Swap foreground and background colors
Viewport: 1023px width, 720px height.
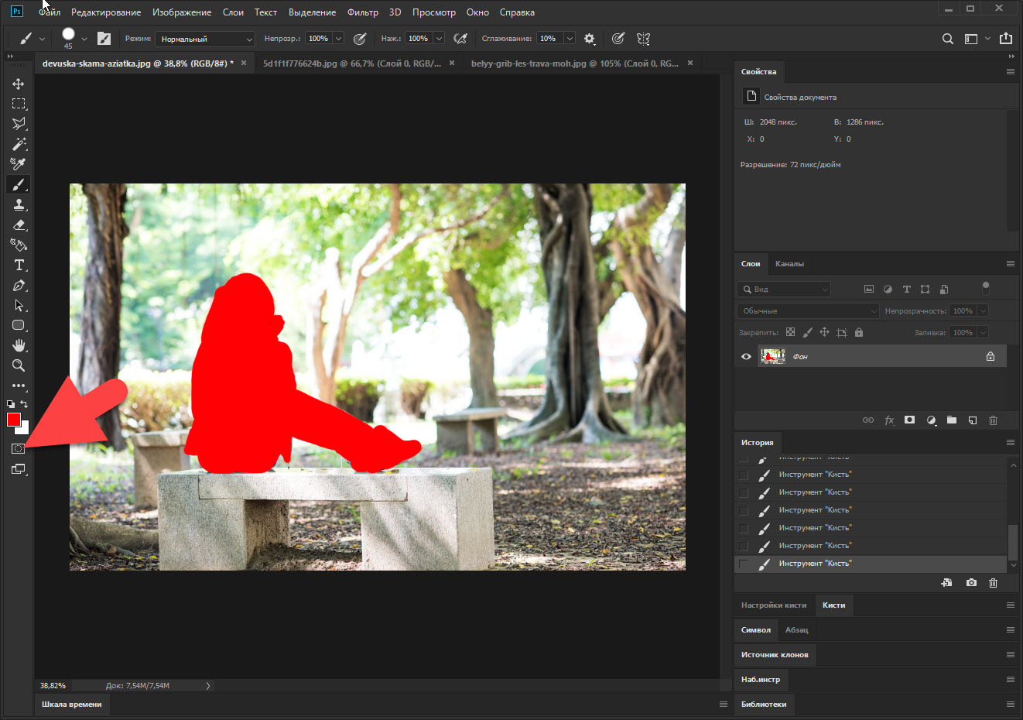24,404
